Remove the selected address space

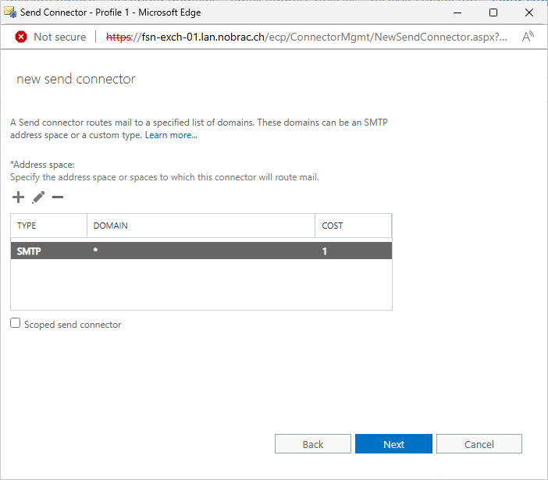(58, 197)
